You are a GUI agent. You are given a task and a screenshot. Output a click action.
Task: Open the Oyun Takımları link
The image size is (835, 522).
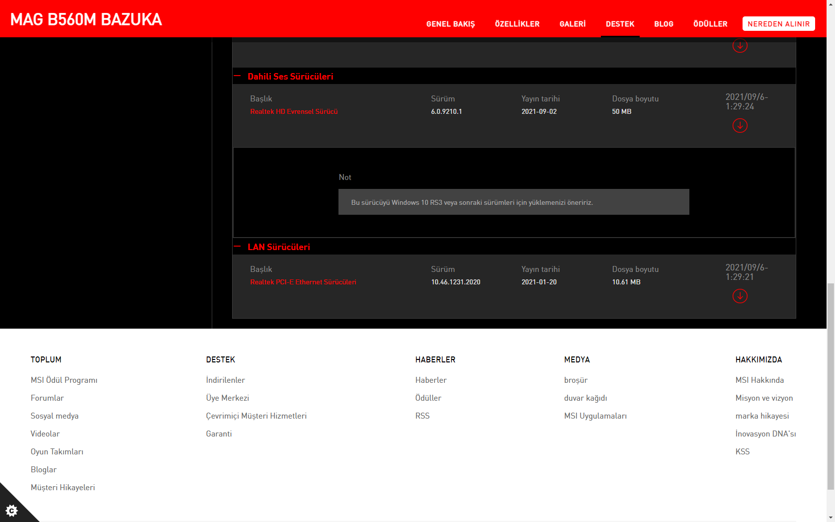coord(57,451)
